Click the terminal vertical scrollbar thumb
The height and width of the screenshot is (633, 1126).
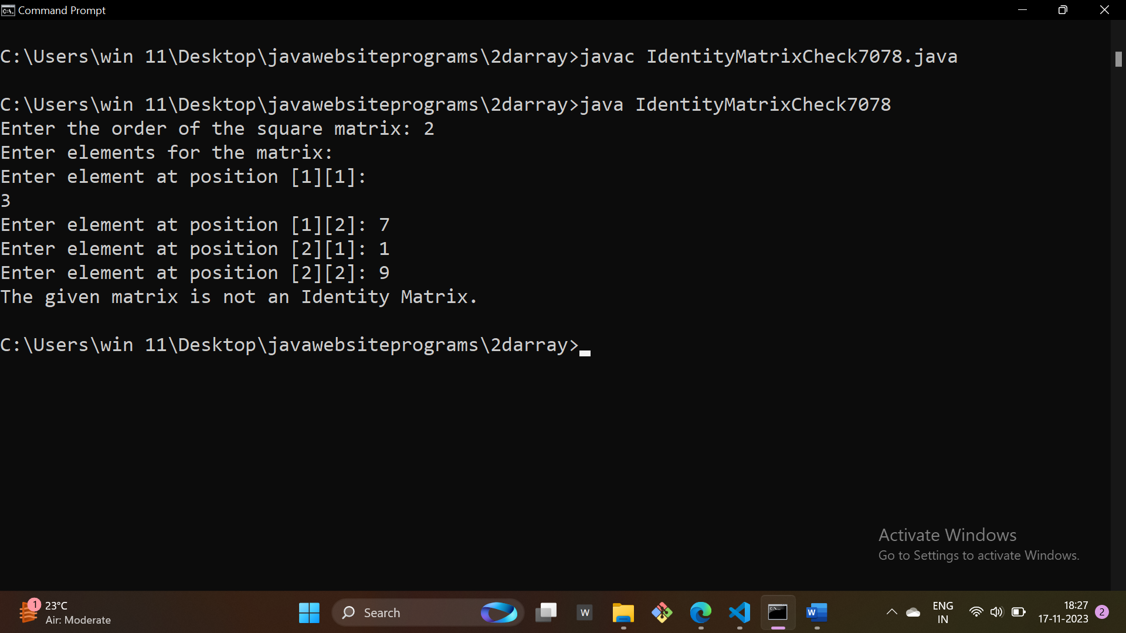point(1118,59)
